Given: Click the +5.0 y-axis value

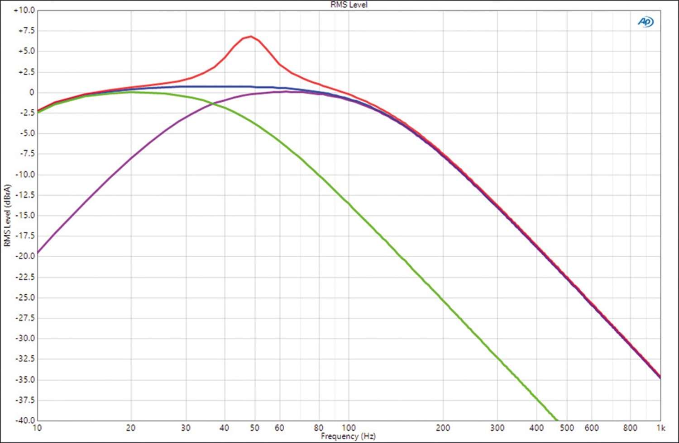Looking at the screenshot, I should tap(26, 51).
